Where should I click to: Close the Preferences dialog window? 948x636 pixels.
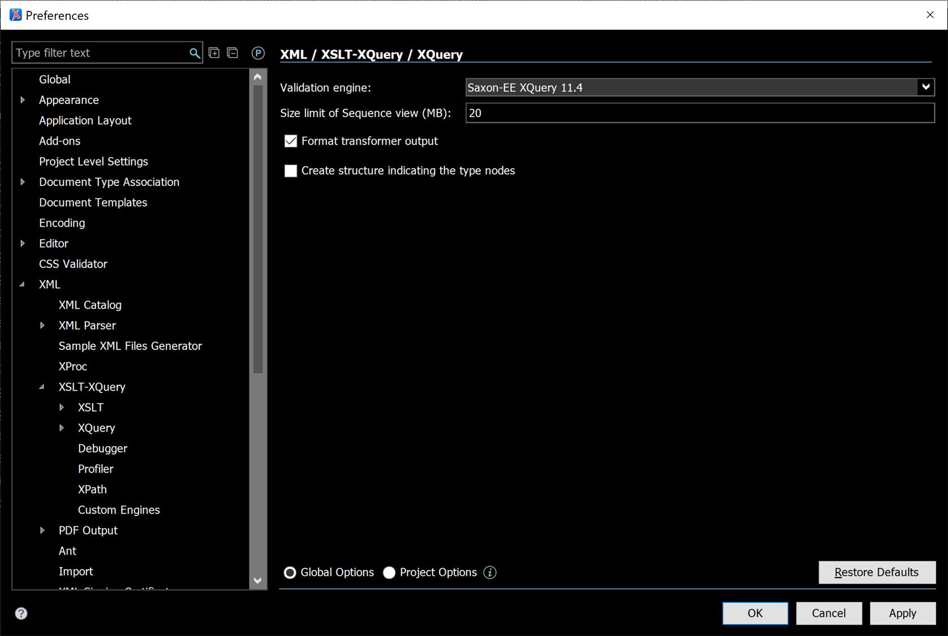(x=930, y=15)
